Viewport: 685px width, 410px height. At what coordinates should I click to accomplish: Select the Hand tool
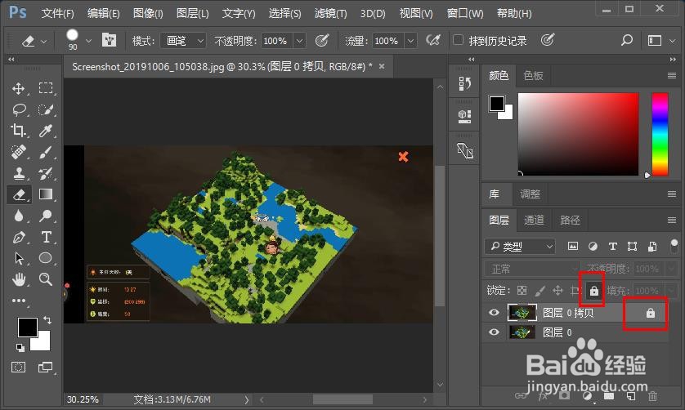[x=18, y=279]
